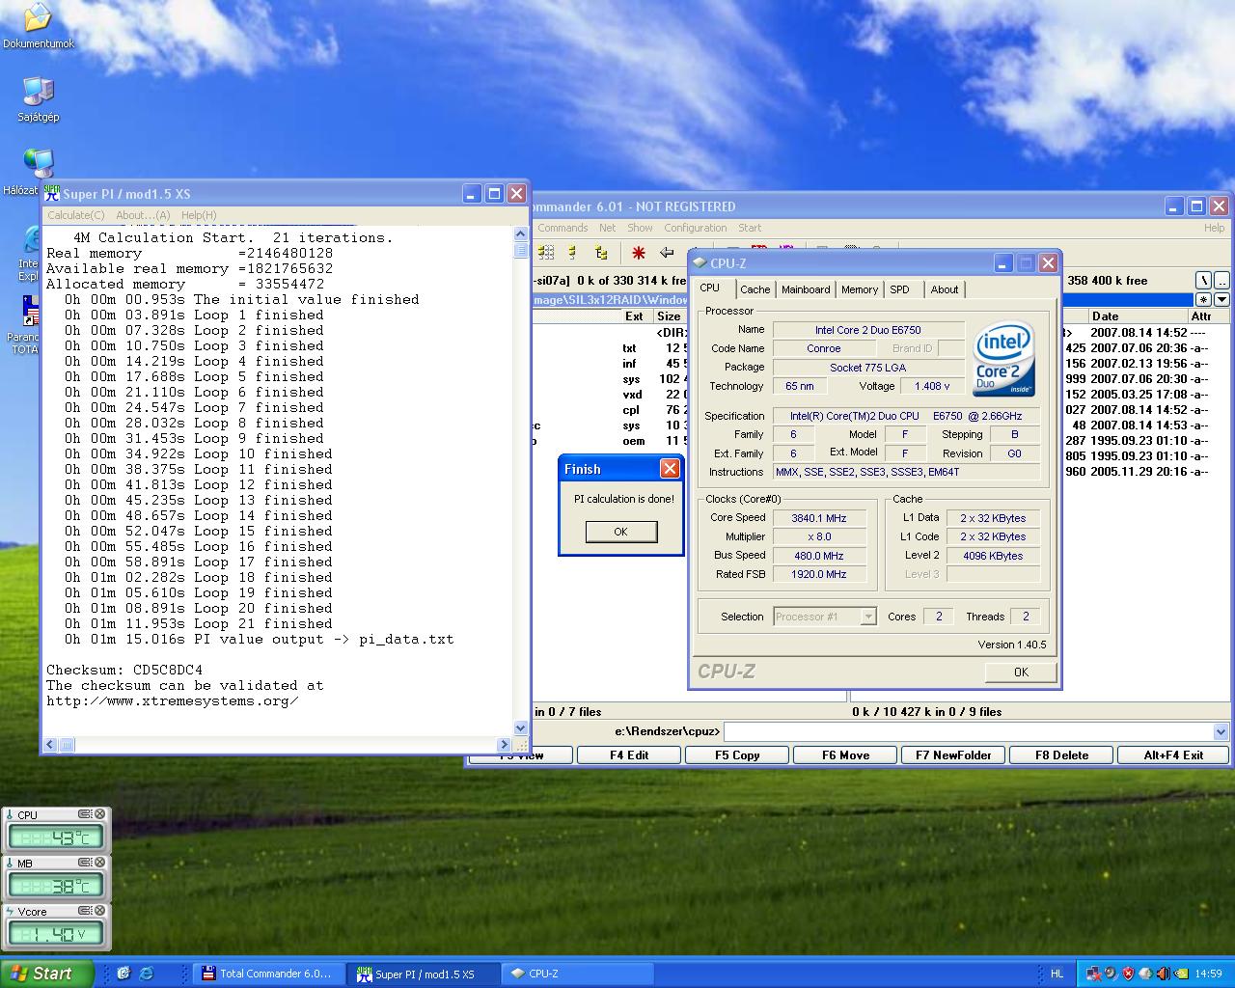Click Super PI vertical scrollbar down arrow
This screenshot has height=988, width=1235.
pos(521,728)
